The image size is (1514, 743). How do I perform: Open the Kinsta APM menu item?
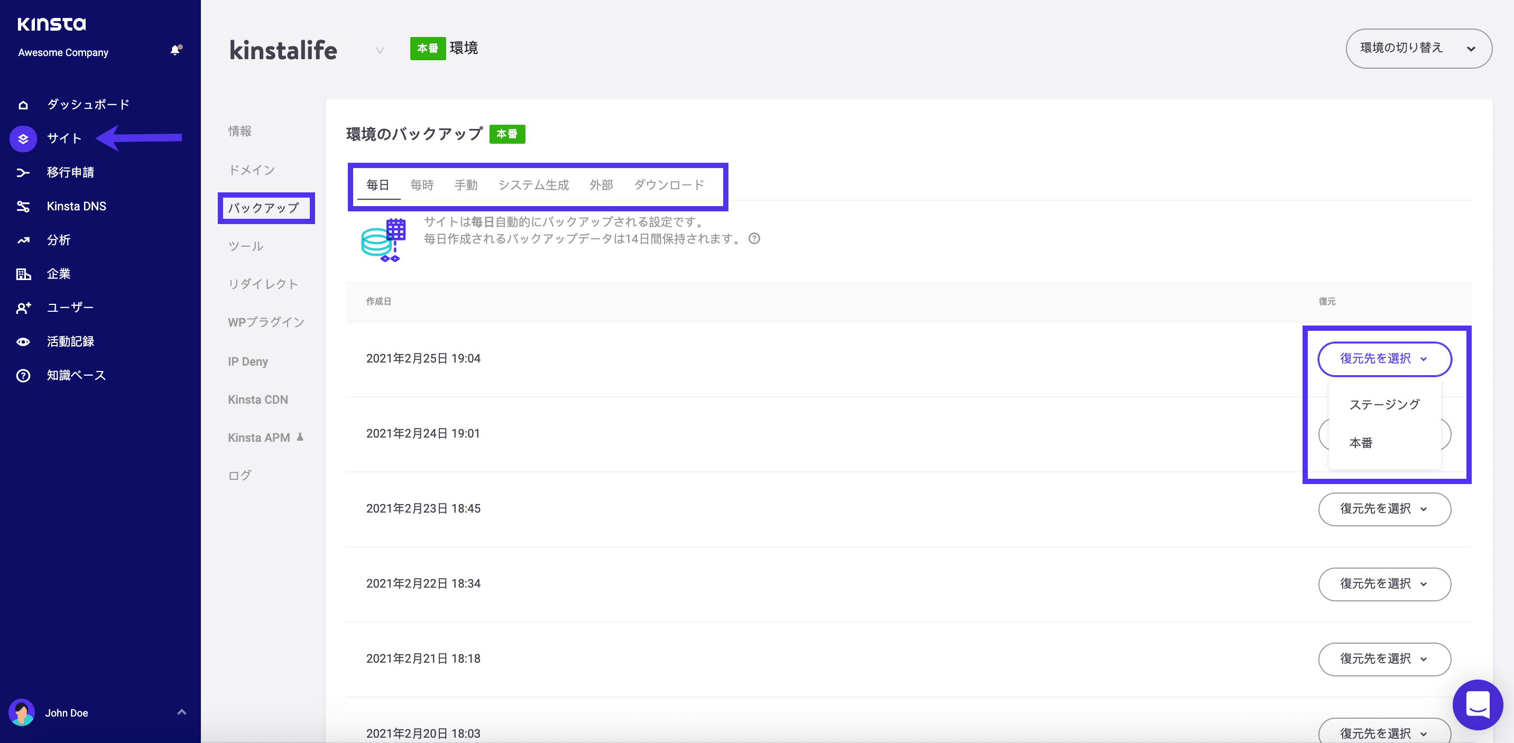[x=259, y=437]
